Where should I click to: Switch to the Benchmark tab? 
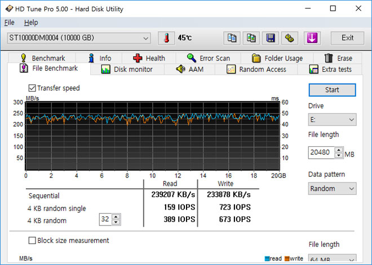(42, 58)
